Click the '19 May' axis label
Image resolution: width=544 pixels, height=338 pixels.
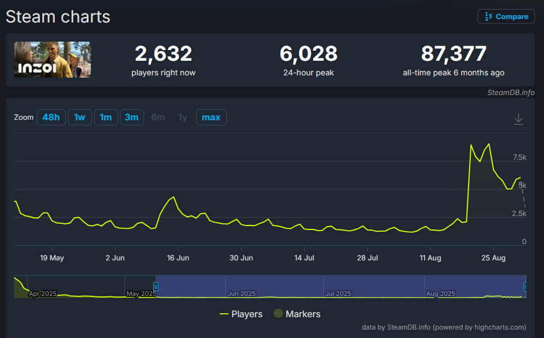[x=52, y=258]
